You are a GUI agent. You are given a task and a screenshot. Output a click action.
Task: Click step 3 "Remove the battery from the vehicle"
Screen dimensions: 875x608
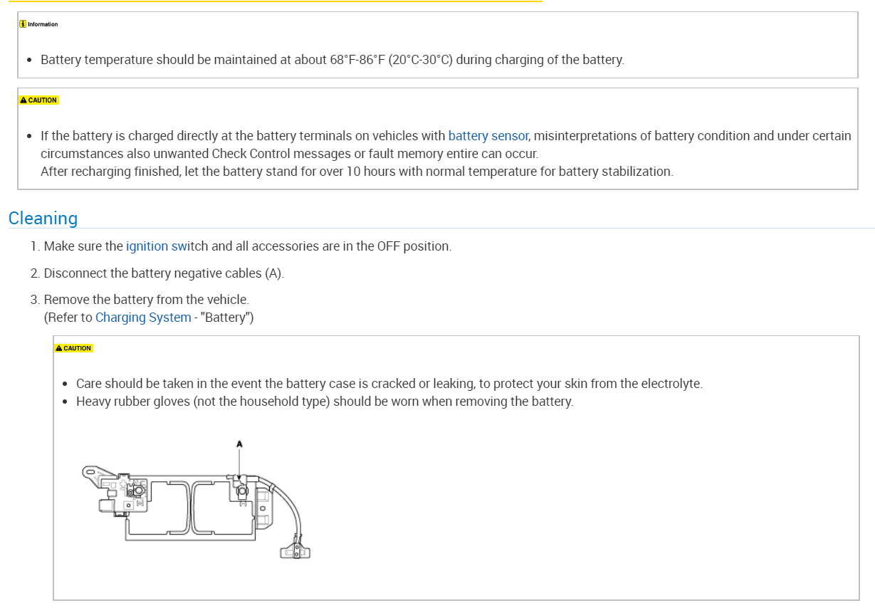pyautogui.click(x=146, y=300)
